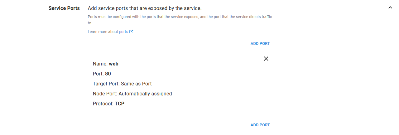
Task: Click the 'Ports must be configured' helper text
Action: click(x=180, y=17)
